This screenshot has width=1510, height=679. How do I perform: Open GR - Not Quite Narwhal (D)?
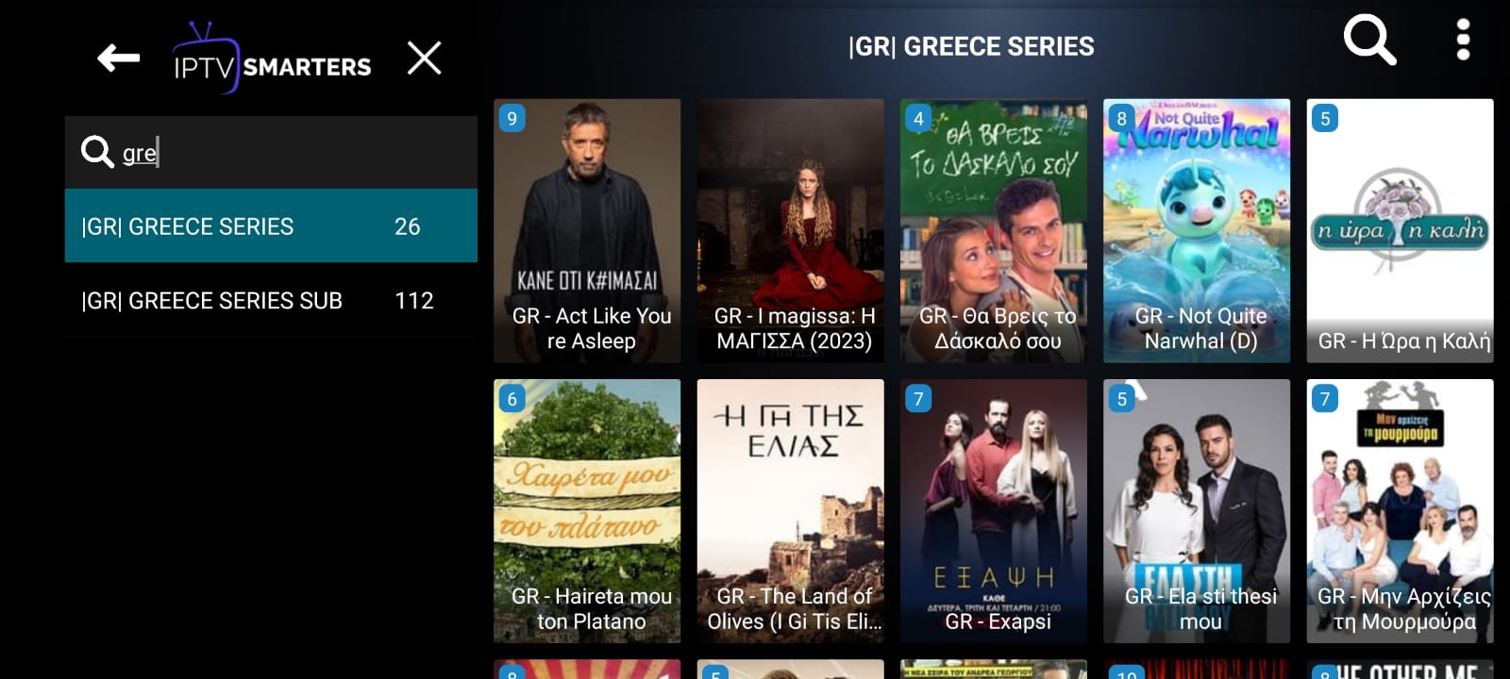pyautogui.click(x=1197, y=231)
